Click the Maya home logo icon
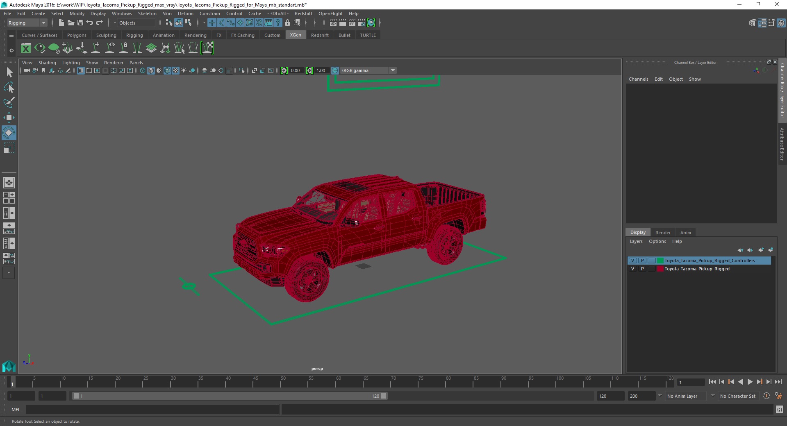Screen dimensions: 787x426 9,366
